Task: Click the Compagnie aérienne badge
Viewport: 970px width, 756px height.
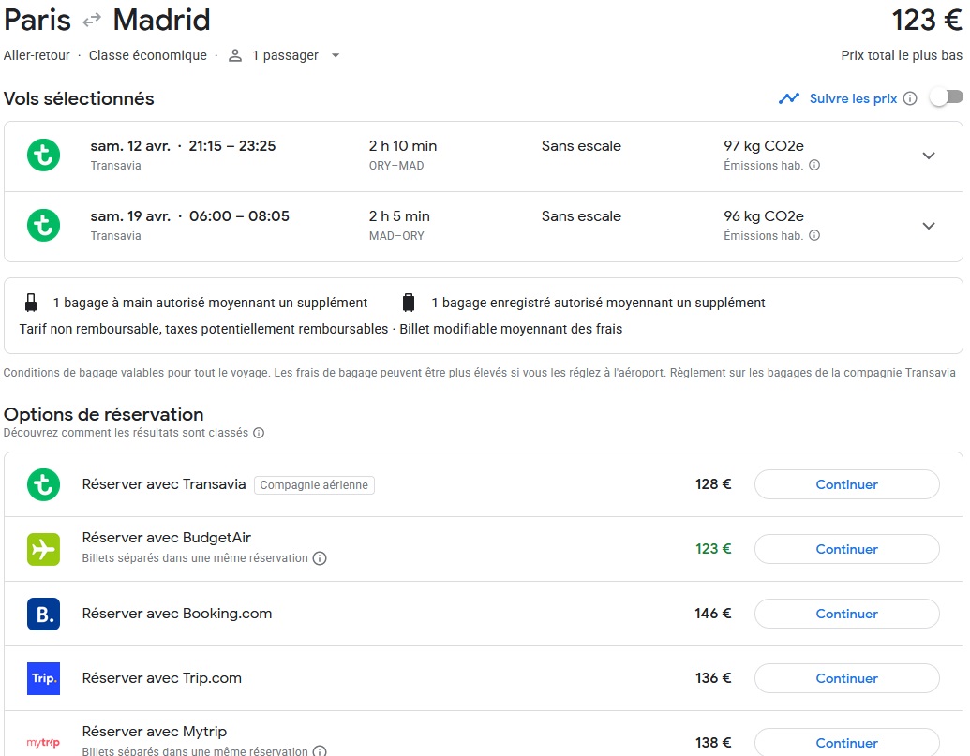Action: (314, 485)
